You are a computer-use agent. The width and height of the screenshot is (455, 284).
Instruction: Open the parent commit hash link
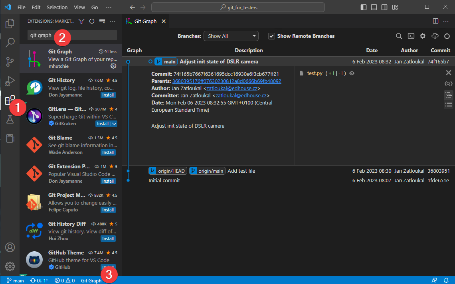(x=226, y=81)
